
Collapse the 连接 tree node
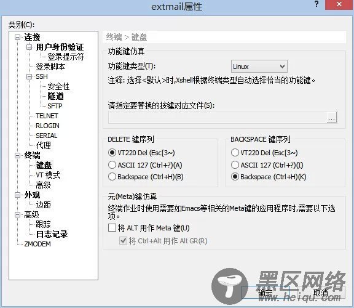17,37
